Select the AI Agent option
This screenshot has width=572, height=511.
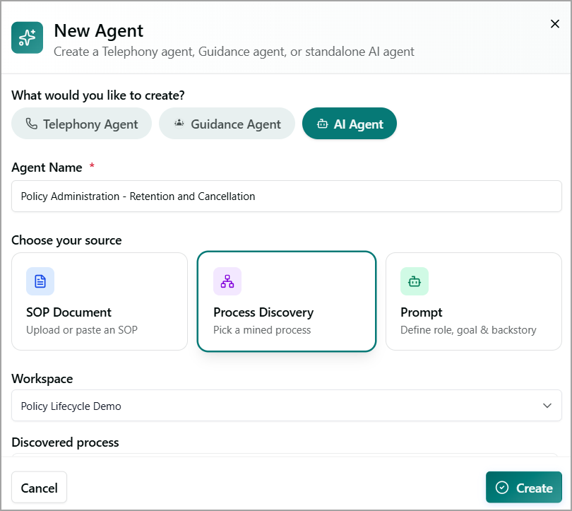tap(349, 124)
